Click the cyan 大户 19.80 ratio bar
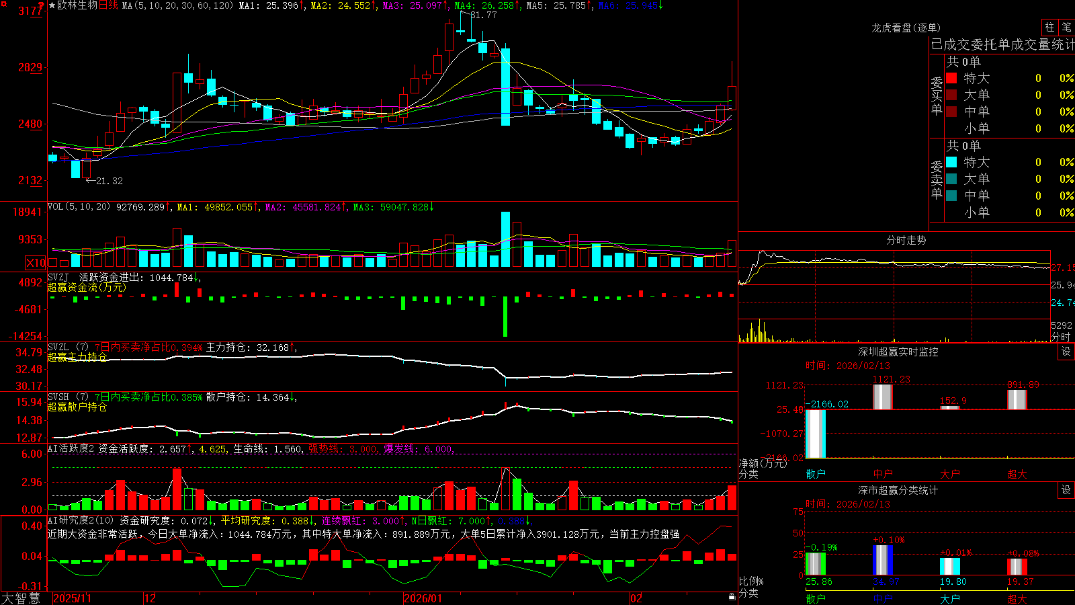This screenshot has height=605, width=1075. (950, 566)
